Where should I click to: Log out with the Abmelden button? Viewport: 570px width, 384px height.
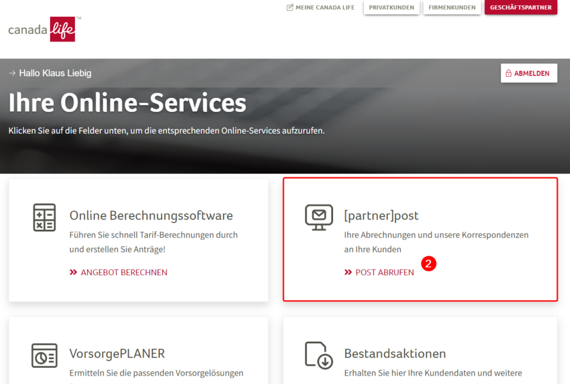[529, 73]
